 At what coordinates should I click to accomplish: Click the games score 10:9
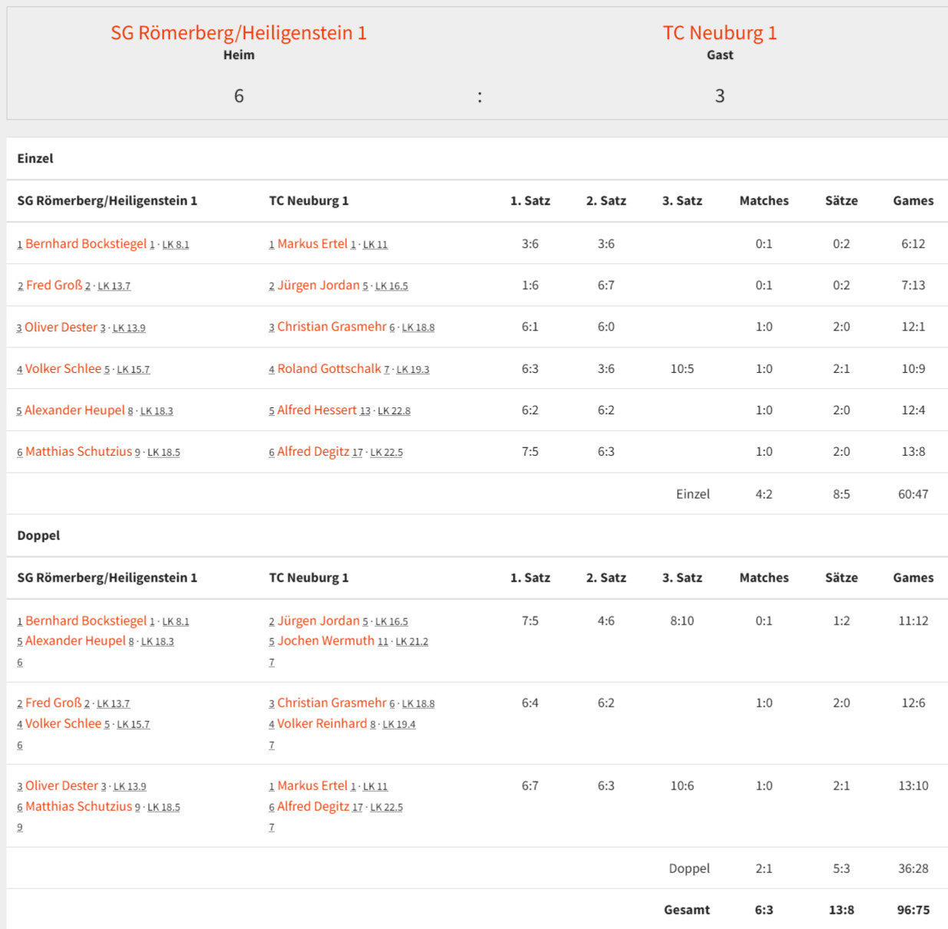913,369
